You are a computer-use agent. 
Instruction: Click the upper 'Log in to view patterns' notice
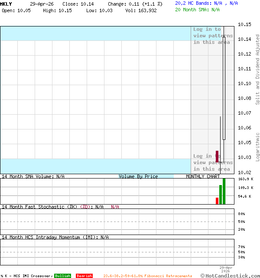pos(213,36)
